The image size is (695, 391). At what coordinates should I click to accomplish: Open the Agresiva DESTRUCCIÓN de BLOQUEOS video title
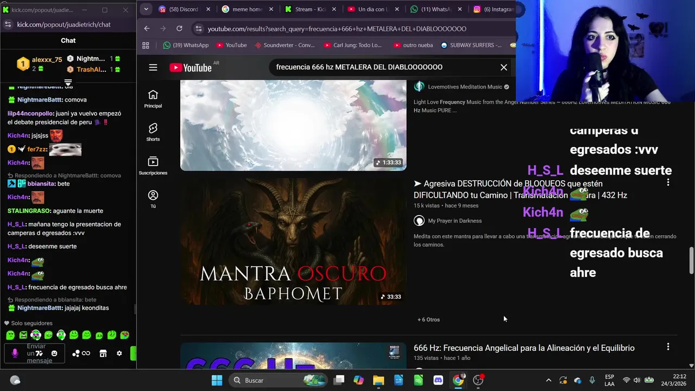pyautogui.click(x=520, y=189)
